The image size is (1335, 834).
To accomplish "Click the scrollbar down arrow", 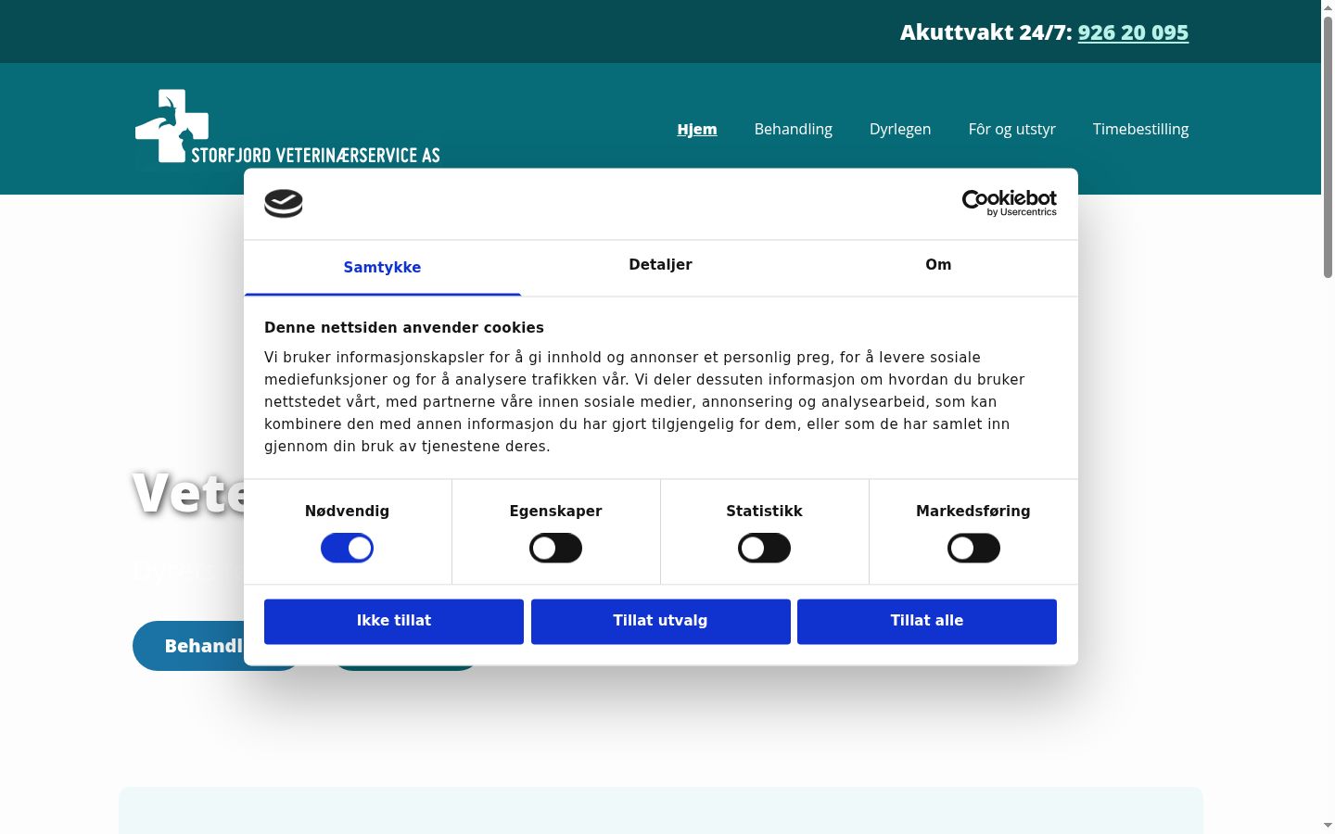I will tap(1328, 825).
